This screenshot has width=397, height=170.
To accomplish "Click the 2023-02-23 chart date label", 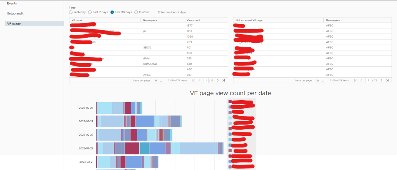I will click(x=86, y=135).
